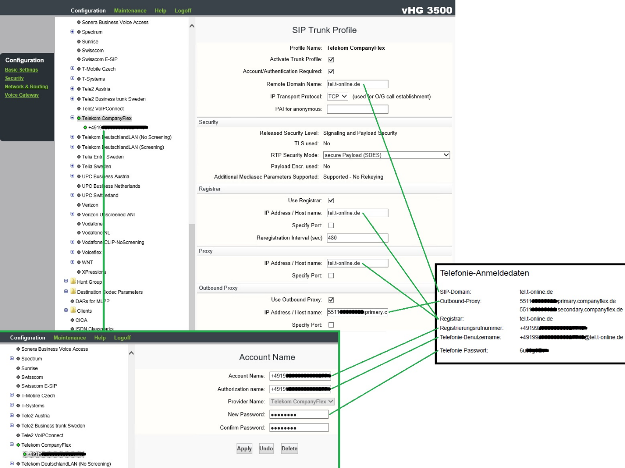Toggle Account/Authentication Required checkbox

(331, 72)
